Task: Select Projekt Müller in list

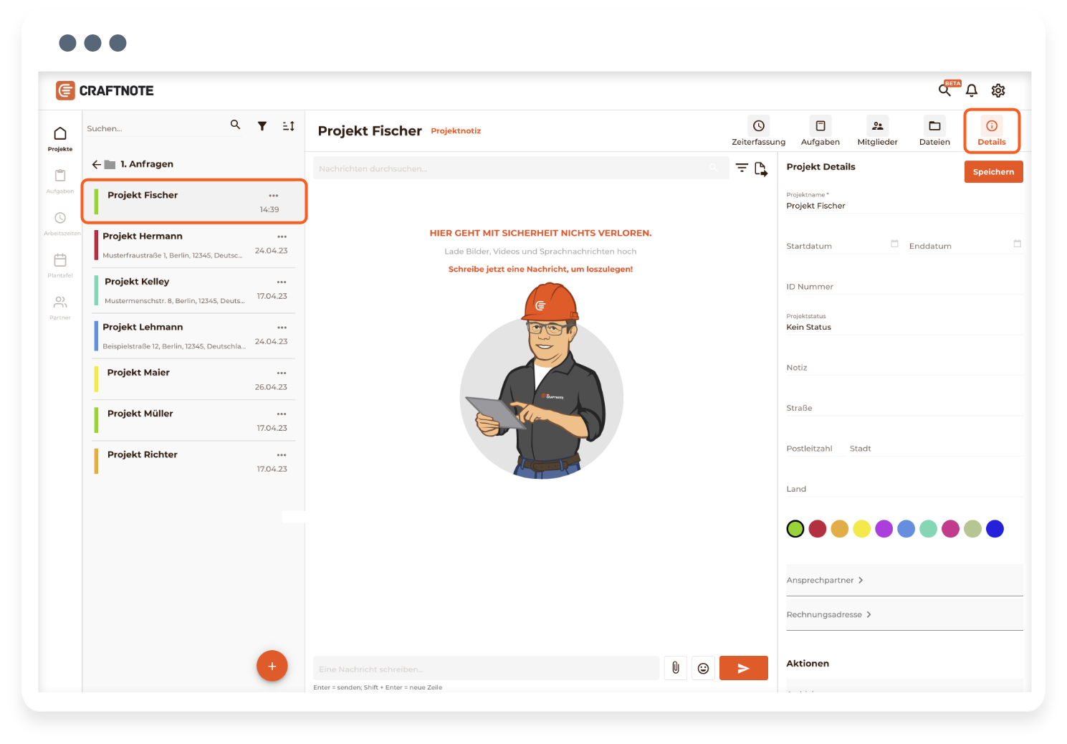Action: coord(194,420)
